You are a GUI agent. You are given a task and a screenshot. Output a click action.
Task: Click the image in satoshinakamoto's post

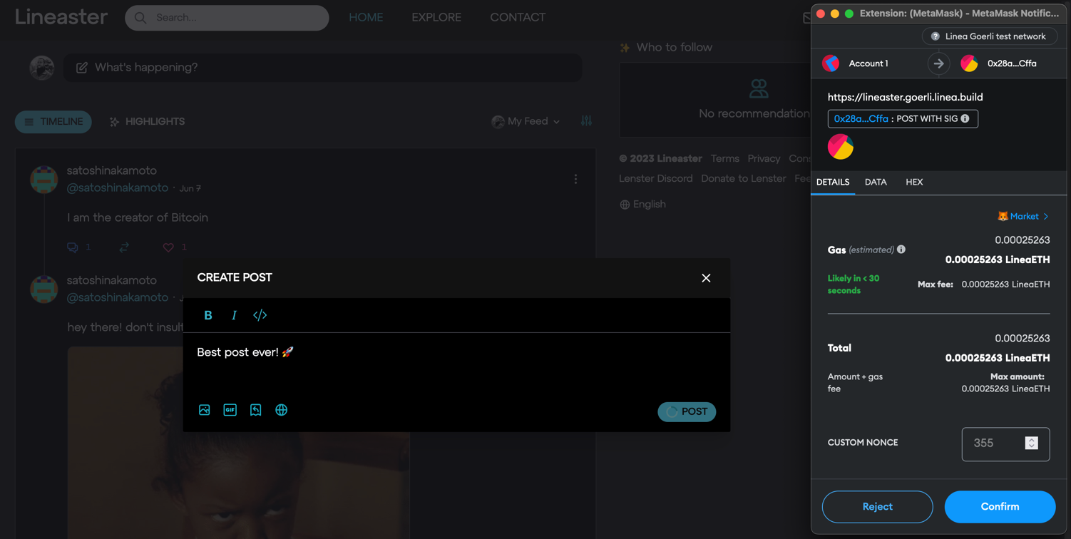(x=238, y=442)
